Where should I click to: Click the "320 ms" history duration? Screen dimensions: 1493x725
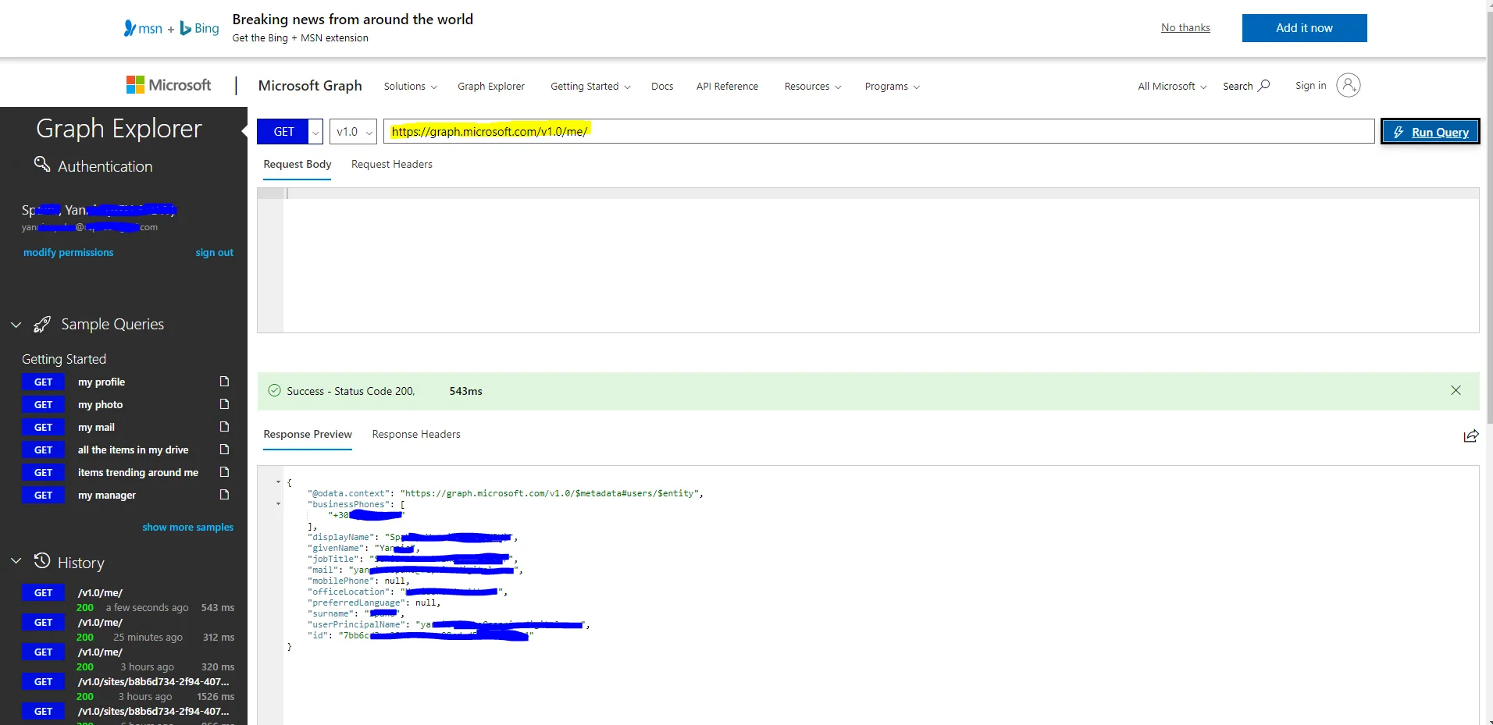218,666
